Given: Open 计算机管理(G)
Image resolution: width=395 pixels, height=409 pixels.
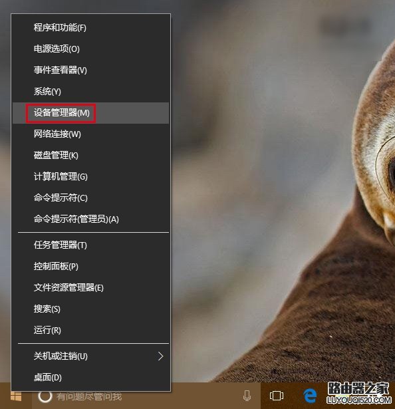Looking at the screenshot, I should pos(91,177).
